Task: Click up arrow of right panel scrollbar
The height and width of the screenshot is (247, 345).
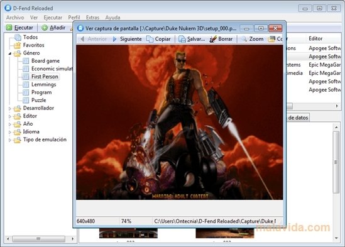Action: point(336,128)
